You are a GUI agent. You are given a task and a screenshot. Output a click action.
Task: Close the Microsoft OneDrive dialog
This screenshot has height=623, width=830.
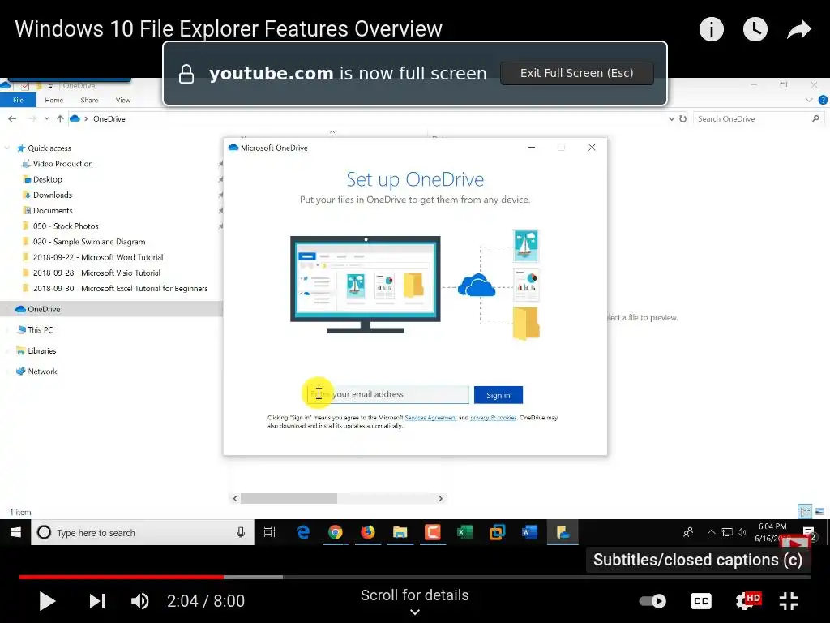592,148
